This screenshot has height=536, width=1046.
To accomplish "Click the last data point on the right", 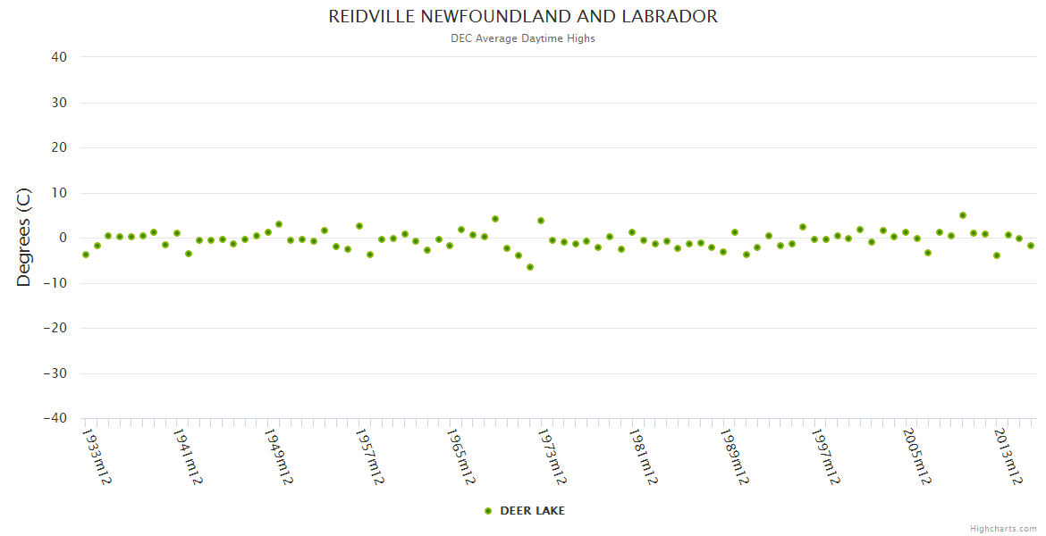I will 1031,246.
